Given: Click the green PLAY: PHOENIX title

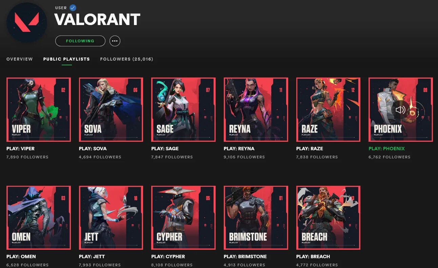Looking at the screenshot, I should tap(386, 149).
